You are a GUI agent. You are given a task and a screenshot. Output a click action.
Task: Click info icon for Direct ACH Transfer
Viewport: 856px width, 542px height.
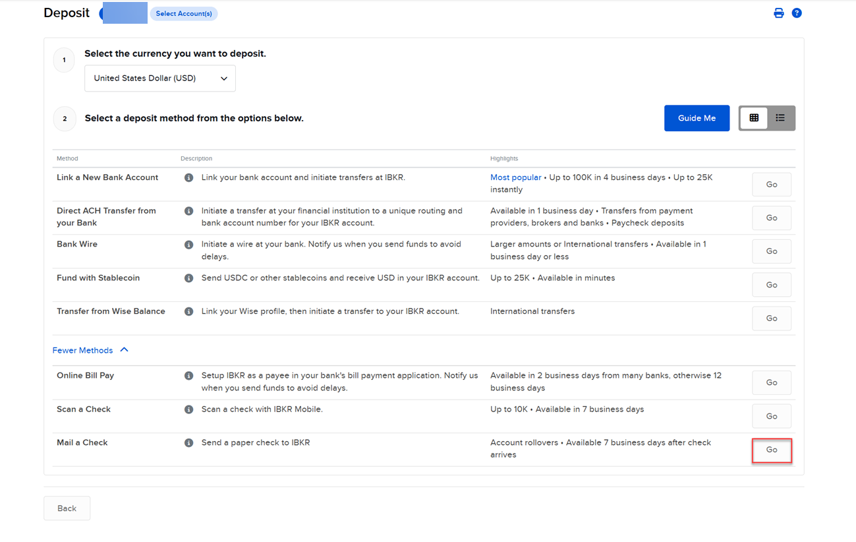click(x=188, y=211)
